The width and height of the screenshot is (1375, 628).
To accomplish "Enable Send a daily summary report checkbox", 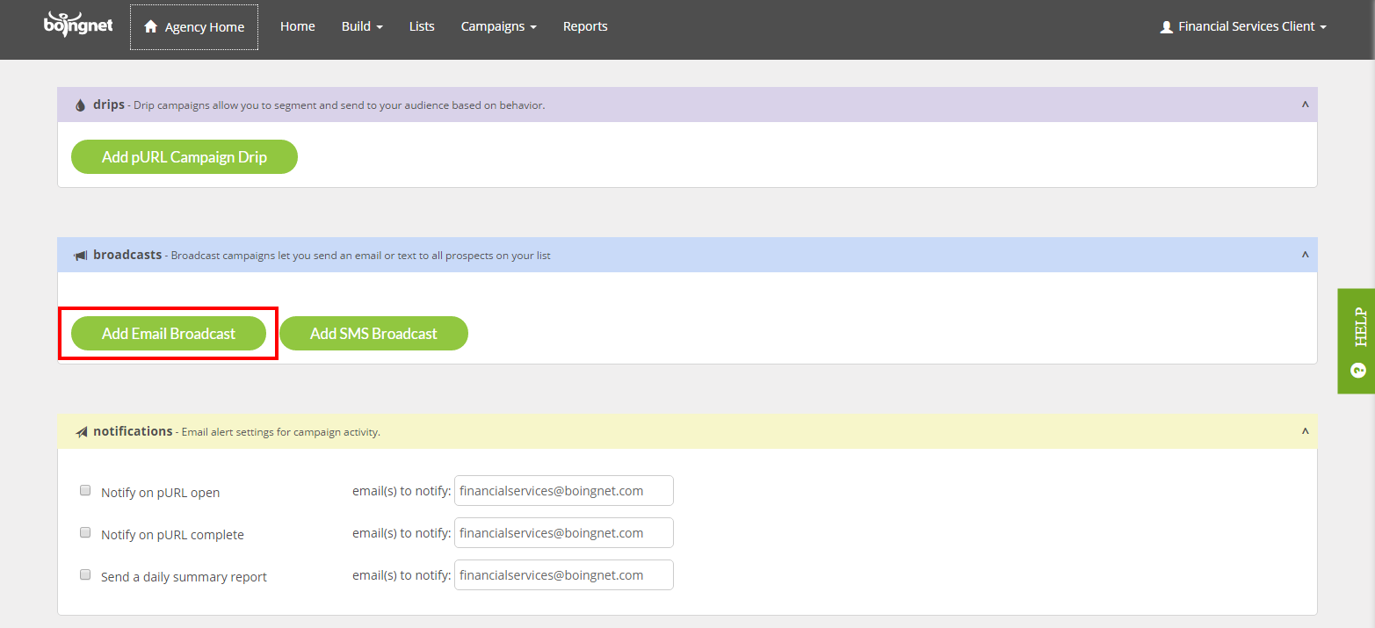I will [x=85, y=574].
